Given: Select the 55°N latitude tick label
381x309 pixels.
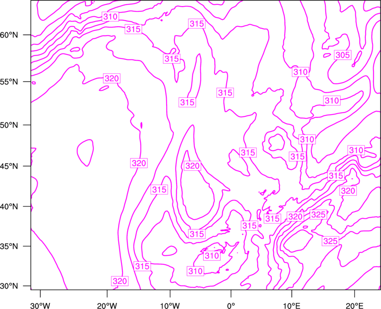Looking at the screenshot, I should click(9, 82).
